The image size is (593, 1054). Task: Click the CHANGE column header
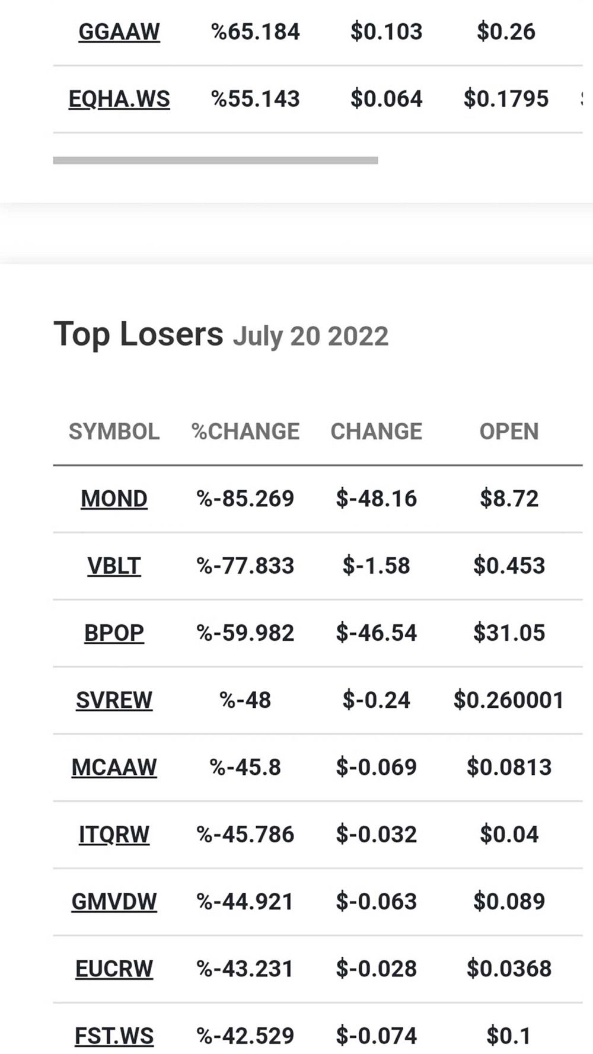376,432
